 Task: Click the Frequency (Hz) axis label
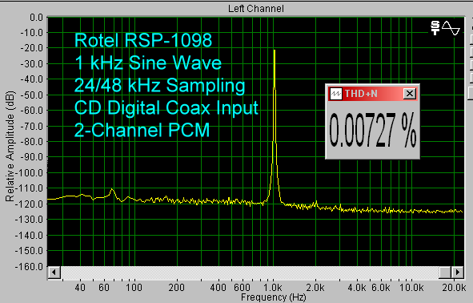[x=273, y=297]
